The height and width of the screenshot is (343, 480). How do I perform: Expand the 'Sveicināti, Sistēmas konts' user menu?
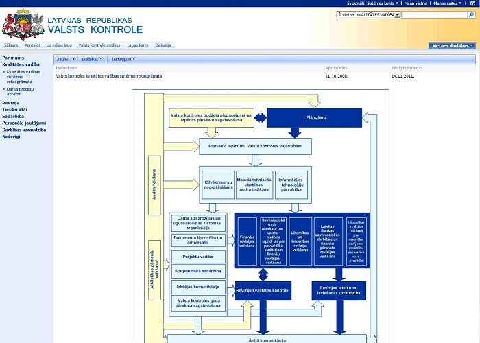(x=372, y=3)
